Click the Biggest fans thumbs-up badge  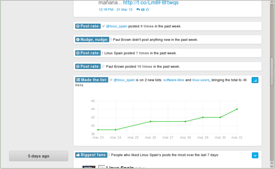click(x=91, y=155)
